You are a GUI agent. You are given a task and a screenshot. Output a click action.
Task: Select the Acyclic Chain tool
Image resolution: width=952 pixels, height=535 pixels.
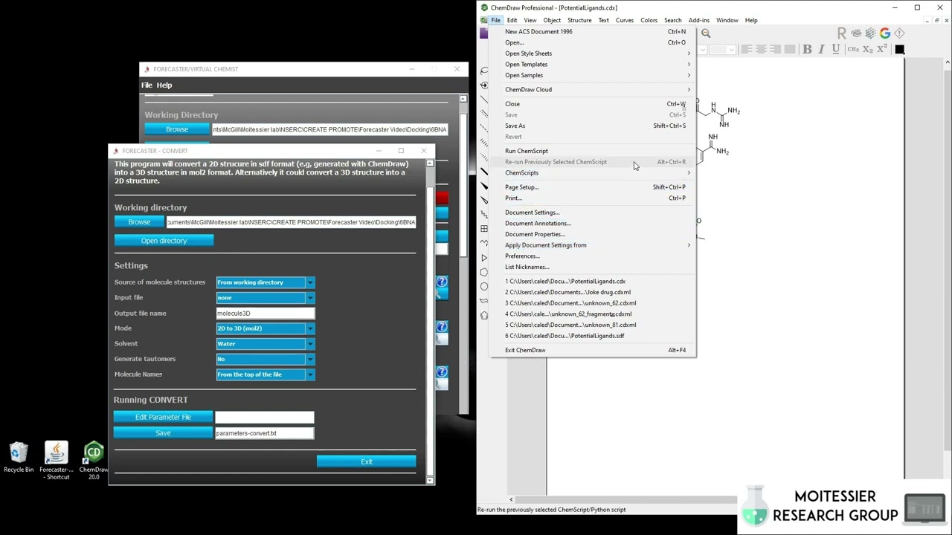(x=484, y=243)
